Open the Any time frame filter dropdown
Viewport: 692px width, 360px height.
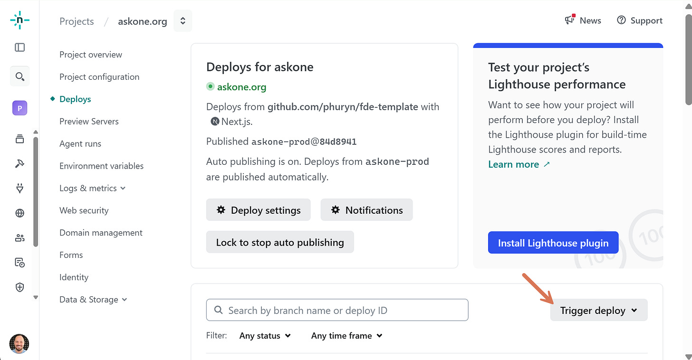(347, 335)
